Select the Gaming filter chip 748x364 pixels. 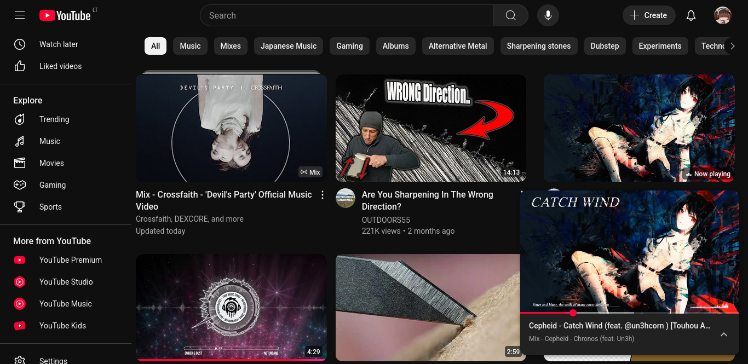point(349,46)
